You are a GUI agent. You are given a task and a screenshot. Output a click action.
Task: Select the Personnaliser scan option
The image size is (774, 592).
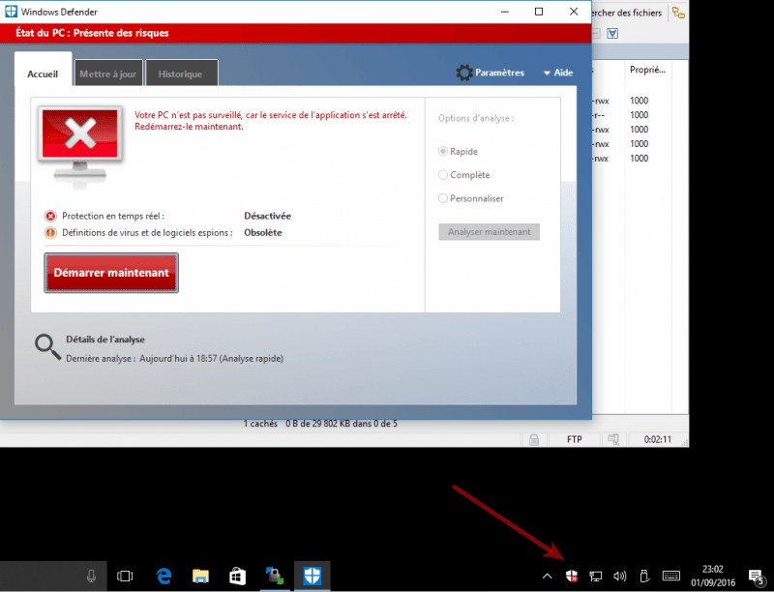click(471, 198)
